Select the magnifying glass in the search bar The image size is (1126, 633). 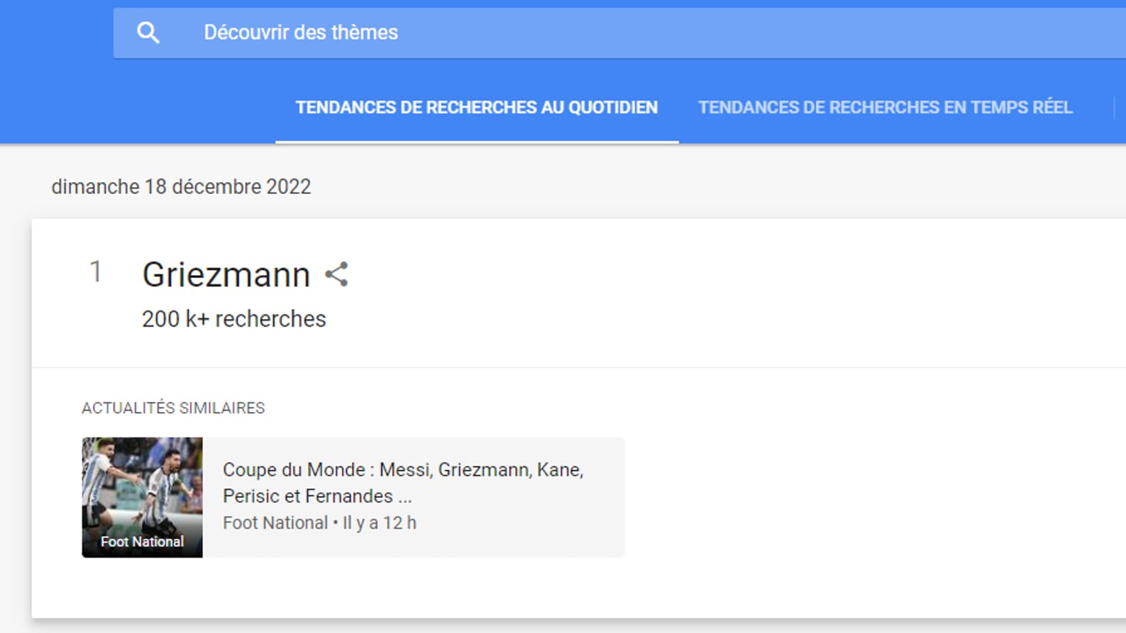pyautogui.click(x=148, y=32)
